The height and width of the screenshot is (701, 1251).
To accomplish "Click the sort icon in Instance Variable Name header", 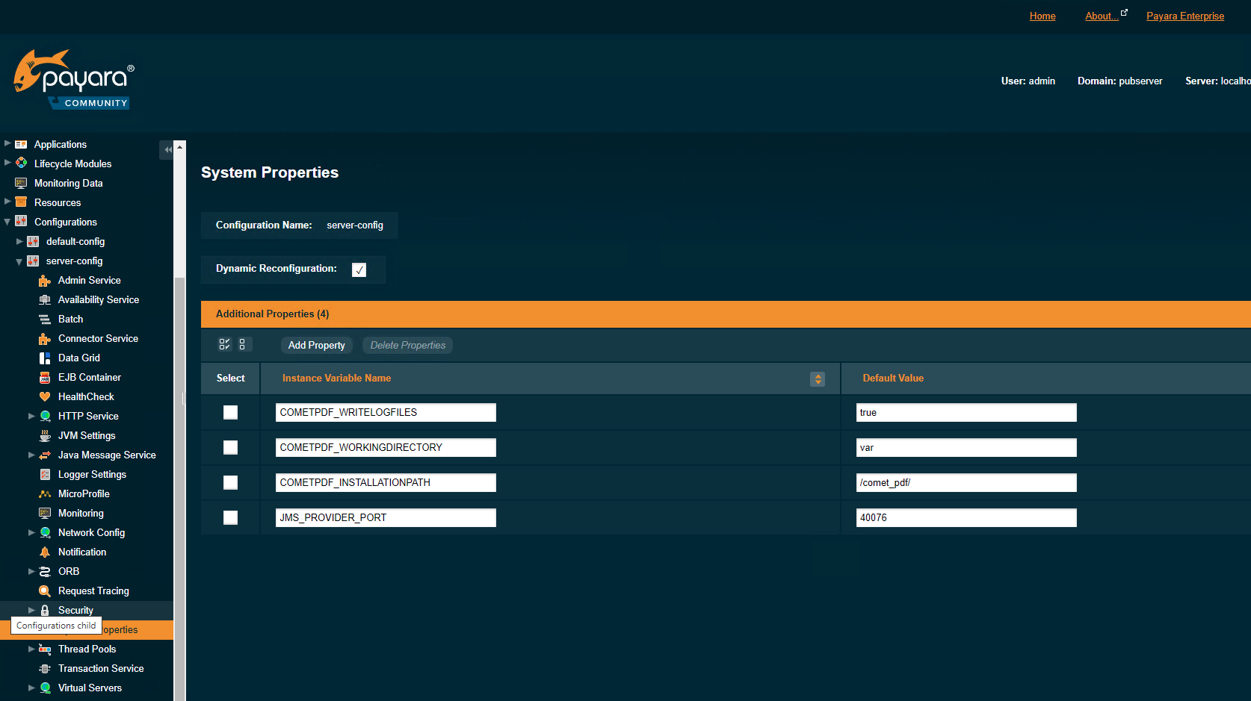I will [x=818, y=379].
